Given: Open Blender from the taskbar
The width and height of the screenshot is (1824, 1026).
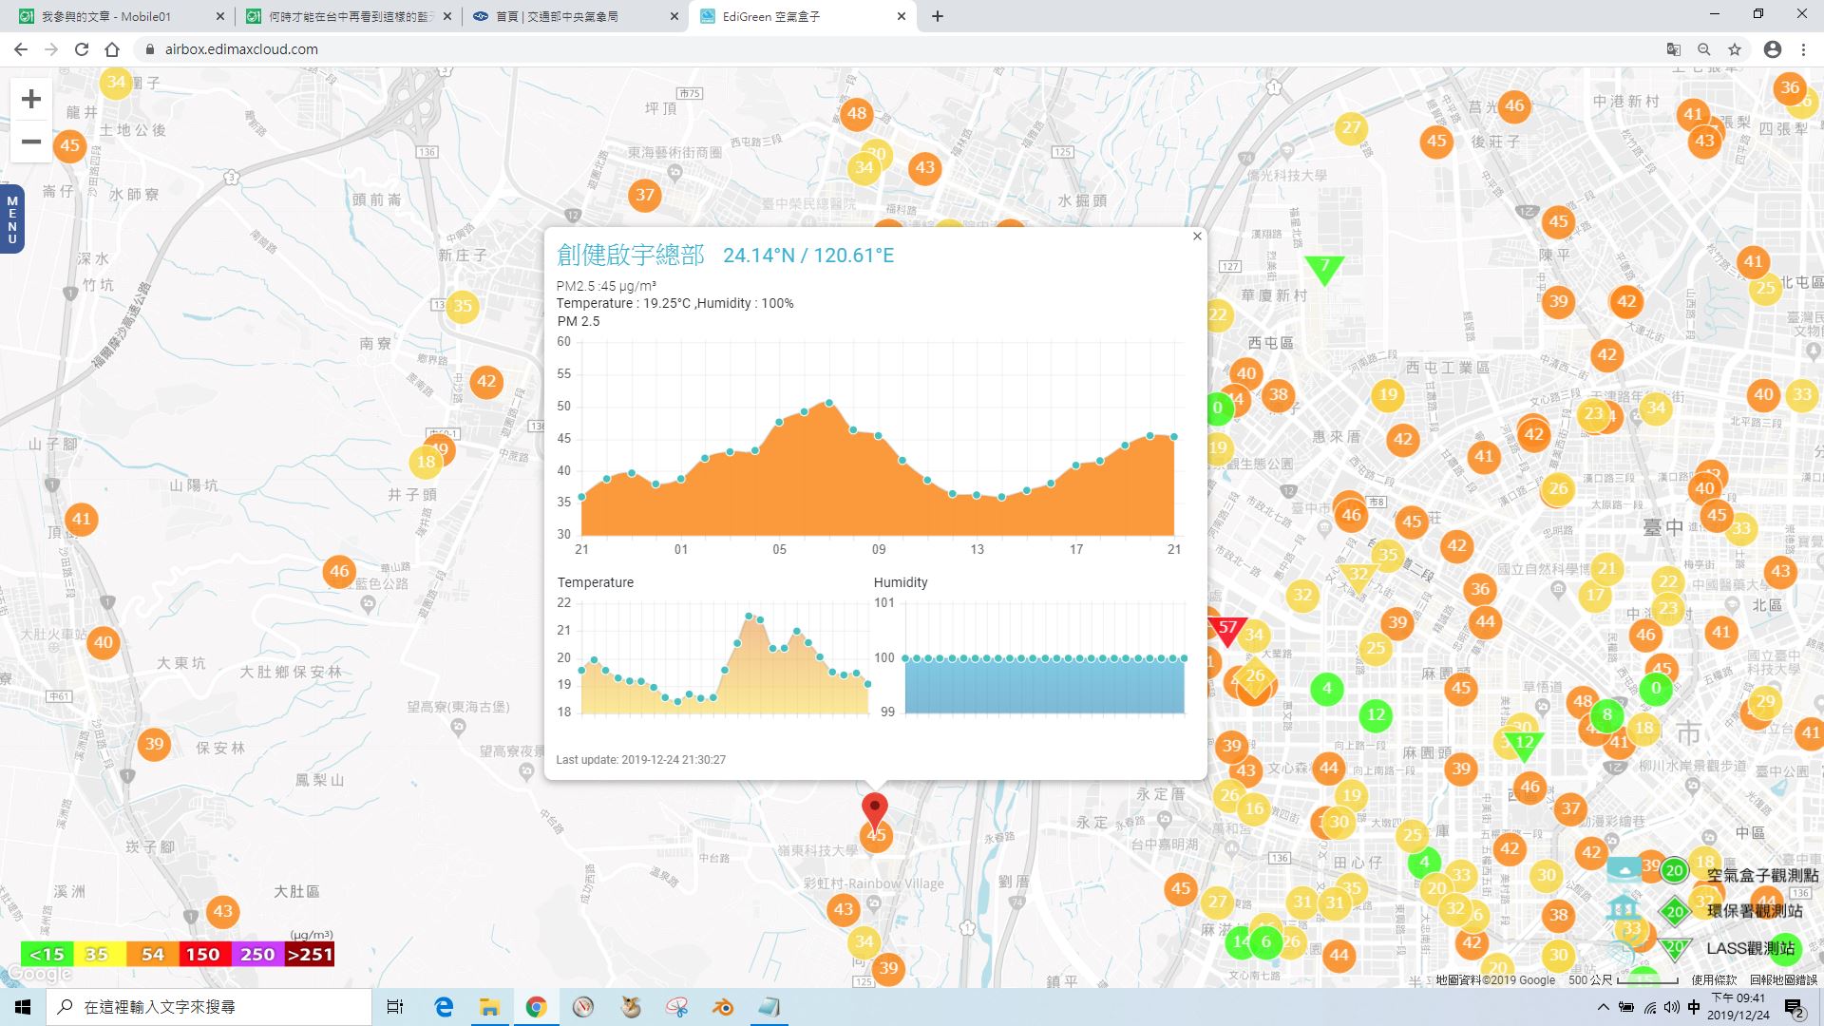Looking at the screenshot, I should [723, 1007].
